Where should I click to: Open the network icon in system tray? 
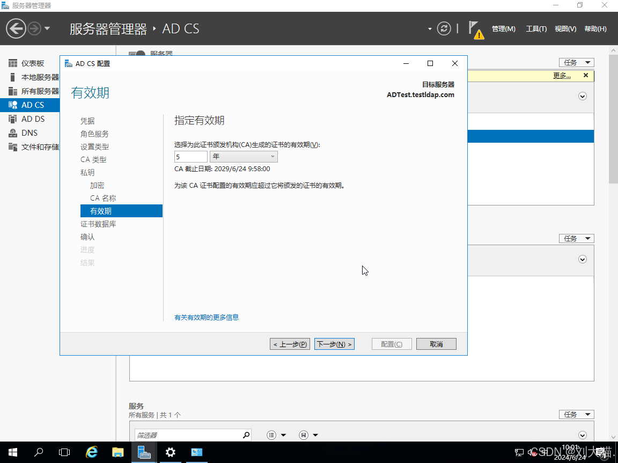(x=519, y=452)
